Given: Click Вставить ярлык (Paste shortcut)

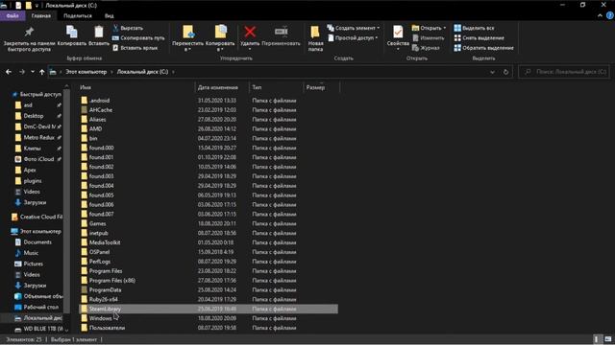Looking at the screenshot, I should [x=135, y=48].
